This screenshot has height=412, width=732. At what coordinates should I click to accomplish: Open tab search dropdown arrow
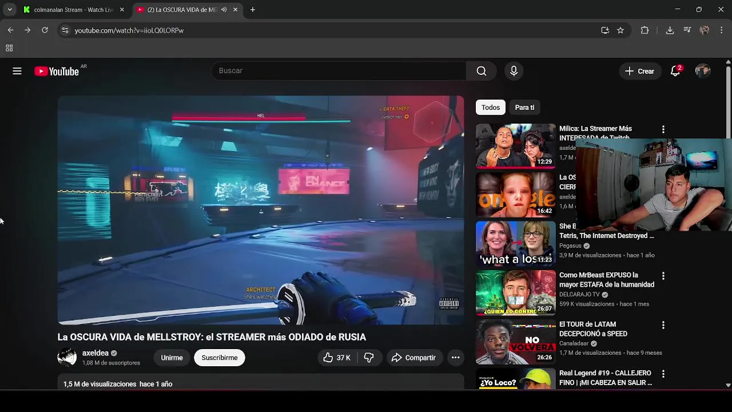click(x=10, y=10)
